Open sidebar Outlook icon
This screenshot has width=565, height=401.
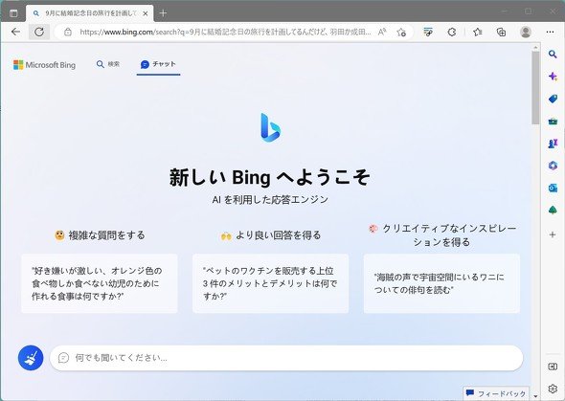click(553, 188)
